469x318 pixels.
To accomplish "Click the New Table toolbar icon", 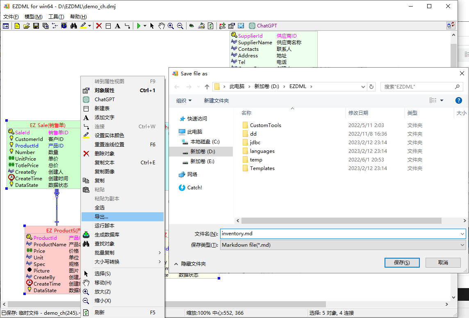I will coord(108,26).
